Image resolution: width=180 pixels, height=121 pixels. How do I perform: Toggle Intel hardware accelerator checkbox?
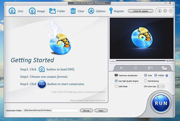tap(145, 75)
